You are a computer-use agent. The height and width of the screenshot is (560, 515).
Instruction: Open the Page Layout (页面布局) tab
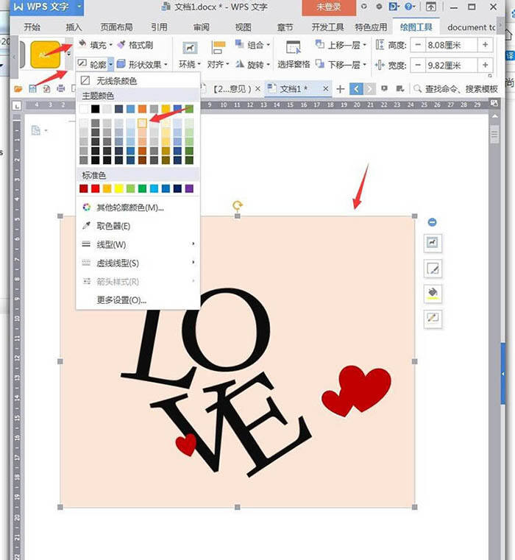(x=118, y=27)
